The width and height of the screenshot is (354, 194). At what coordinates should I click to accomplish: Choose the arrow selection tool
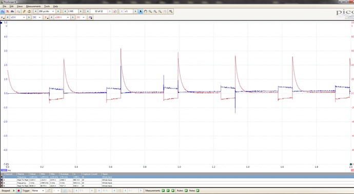coord(141,11)
